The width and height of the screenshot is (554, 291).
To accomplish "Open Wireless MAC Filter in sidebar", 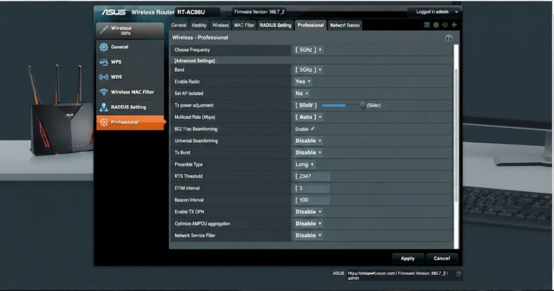I will click(x=130, y=92).
